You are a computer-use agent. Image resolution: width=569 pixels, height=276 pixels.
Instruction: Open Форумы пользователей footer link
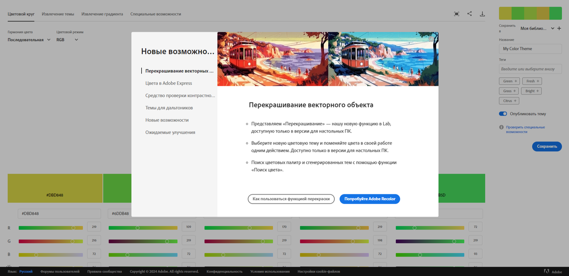pyautogui.click(x=60, y=272)
